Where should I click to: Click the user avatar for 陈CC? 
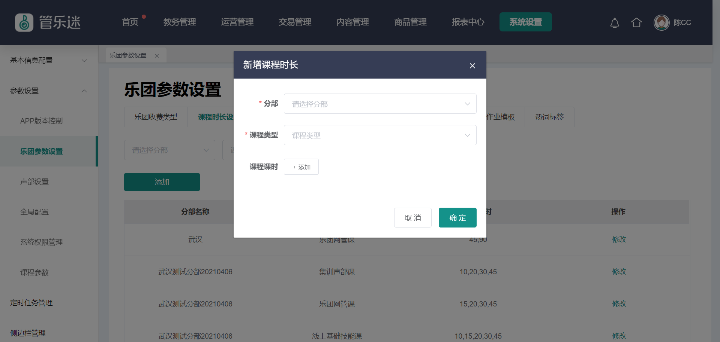click(661, 23)
